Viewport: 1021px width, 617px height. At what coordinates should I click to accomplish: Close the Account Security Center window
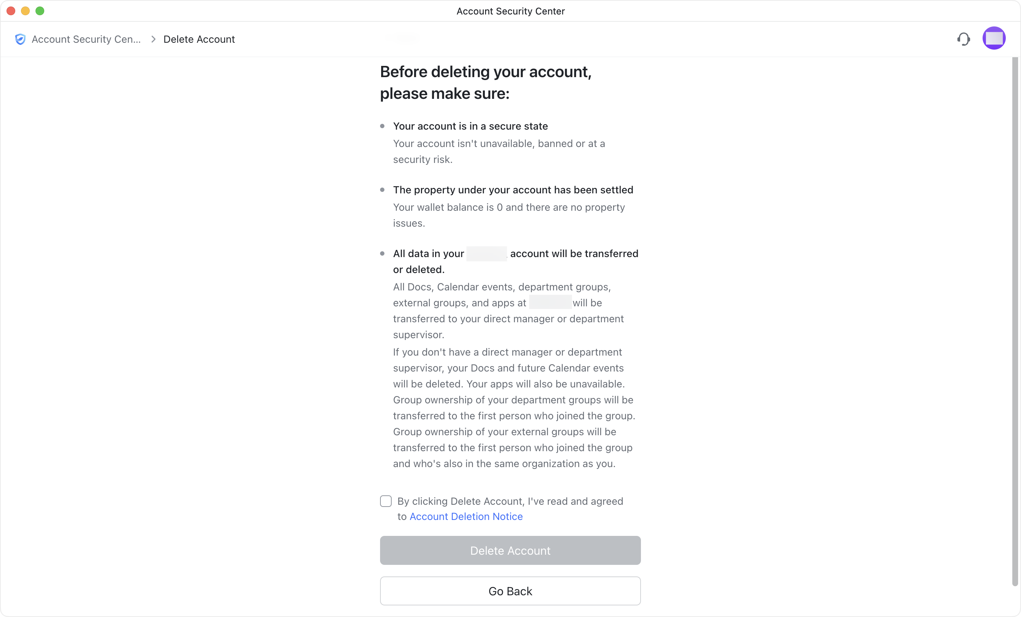tap(11, 11)
